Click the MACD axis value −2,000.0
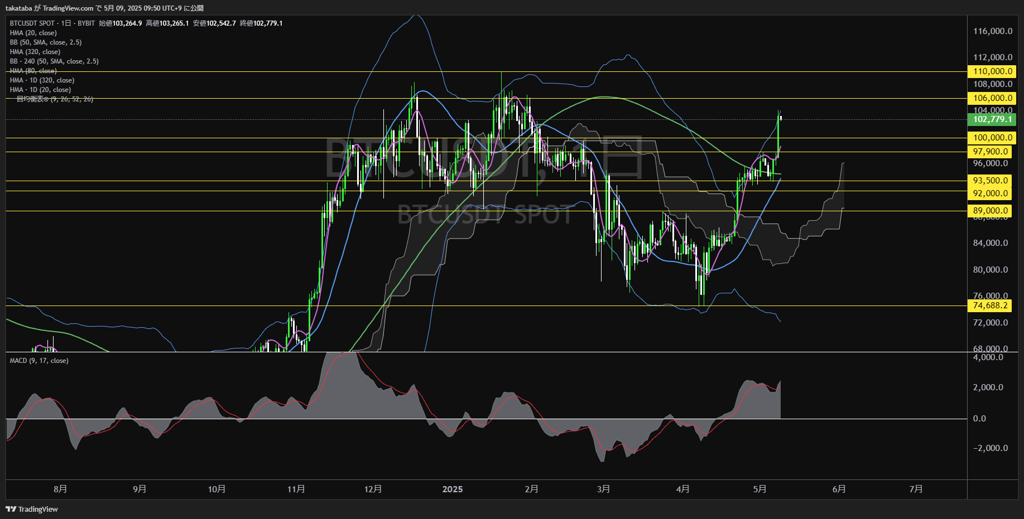The width and height of the screenshot is (1024, 519). pyautogui.click(x=991, y=448)
